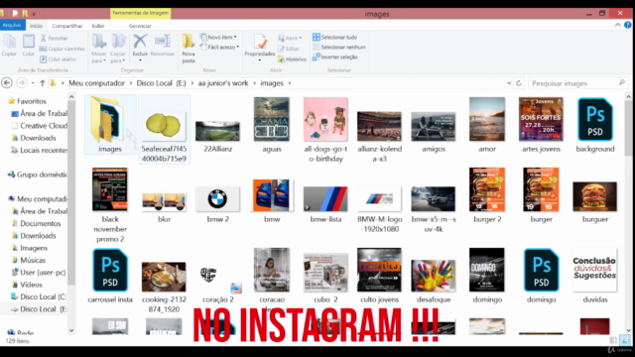The image size is (635, 357).
Task: Open the Abrir dropdown in ribbon
Action: [x=290, y=38]
